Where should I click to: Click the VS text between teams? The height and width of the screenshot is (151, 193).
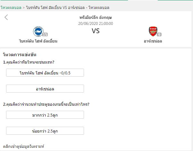pos(96,31)
